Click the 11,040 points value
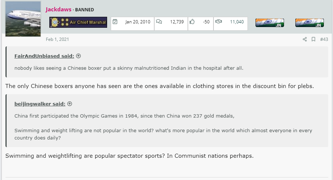The image size is (333, 180). pos(237,22)
